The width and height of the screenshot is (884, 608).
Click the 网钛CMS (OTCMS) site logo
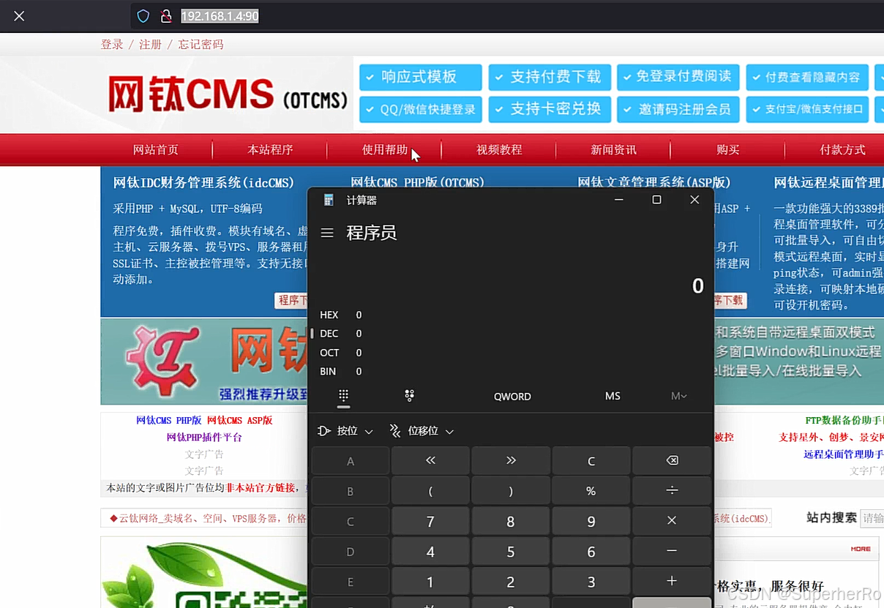tap(228, 94)
